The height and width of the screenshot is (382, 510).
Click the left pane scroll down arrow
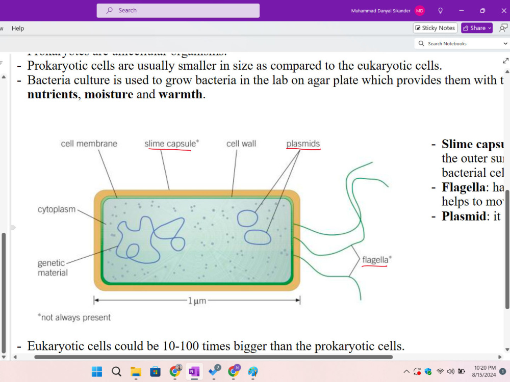click(4, 357)
